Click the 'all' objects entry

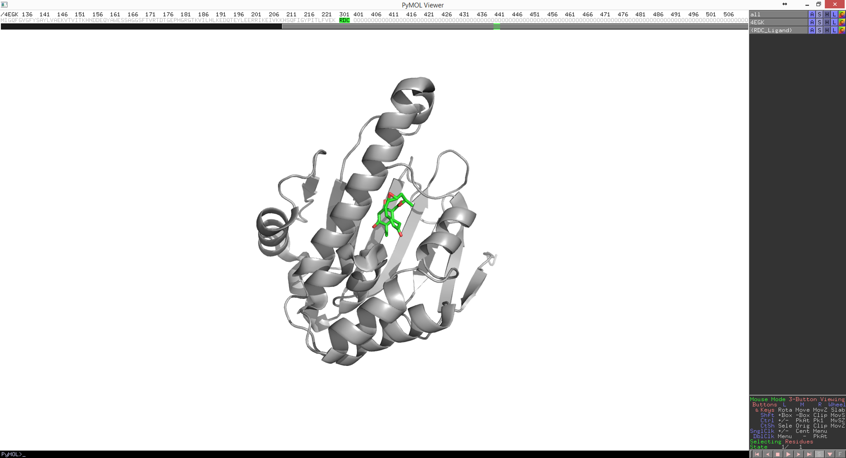[777, 14]
